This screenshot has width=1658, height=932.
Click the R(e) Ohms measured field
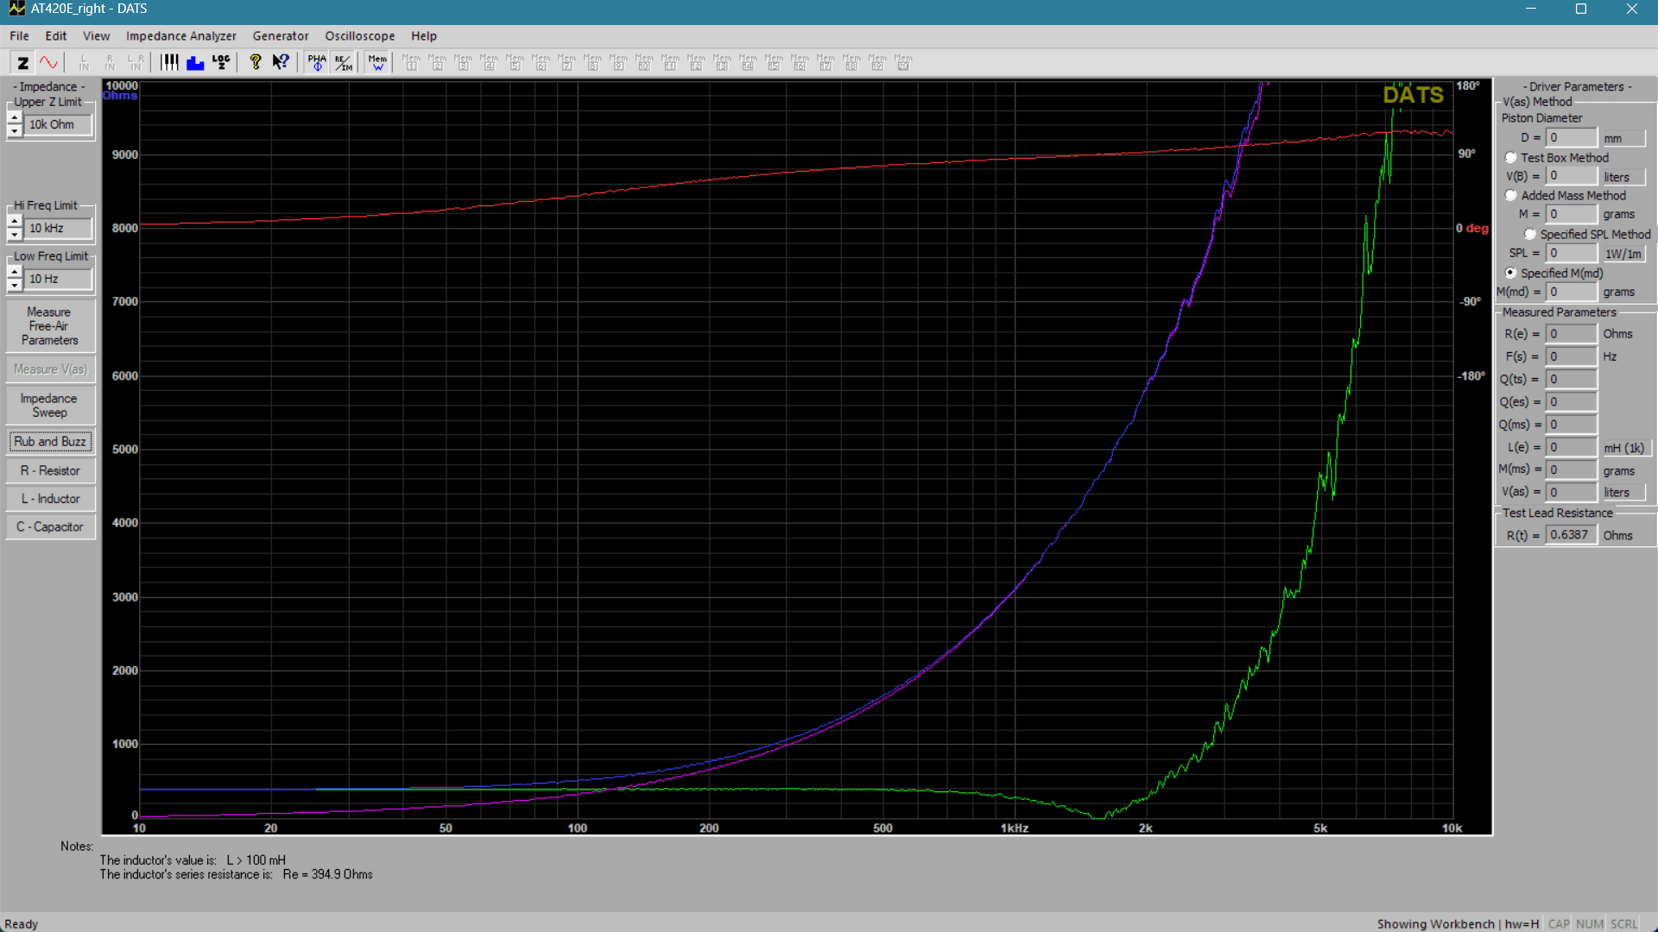(1572, 334)
